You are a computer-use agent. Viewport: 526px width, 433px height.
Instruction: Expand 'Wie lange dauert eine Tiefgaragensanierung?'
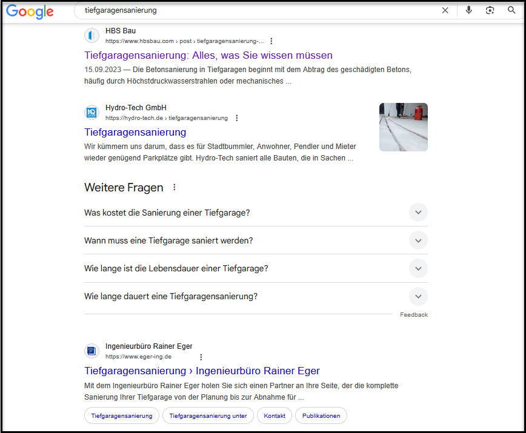pyautogui.click(x=256, y=296)
